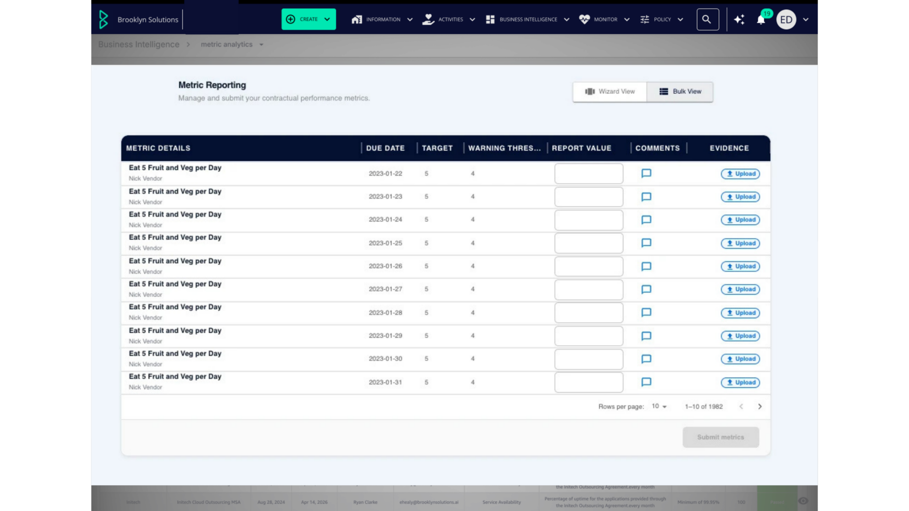Open the Monitor menu
The width and height of the screenshot is (909, 511).
point(604,20)
